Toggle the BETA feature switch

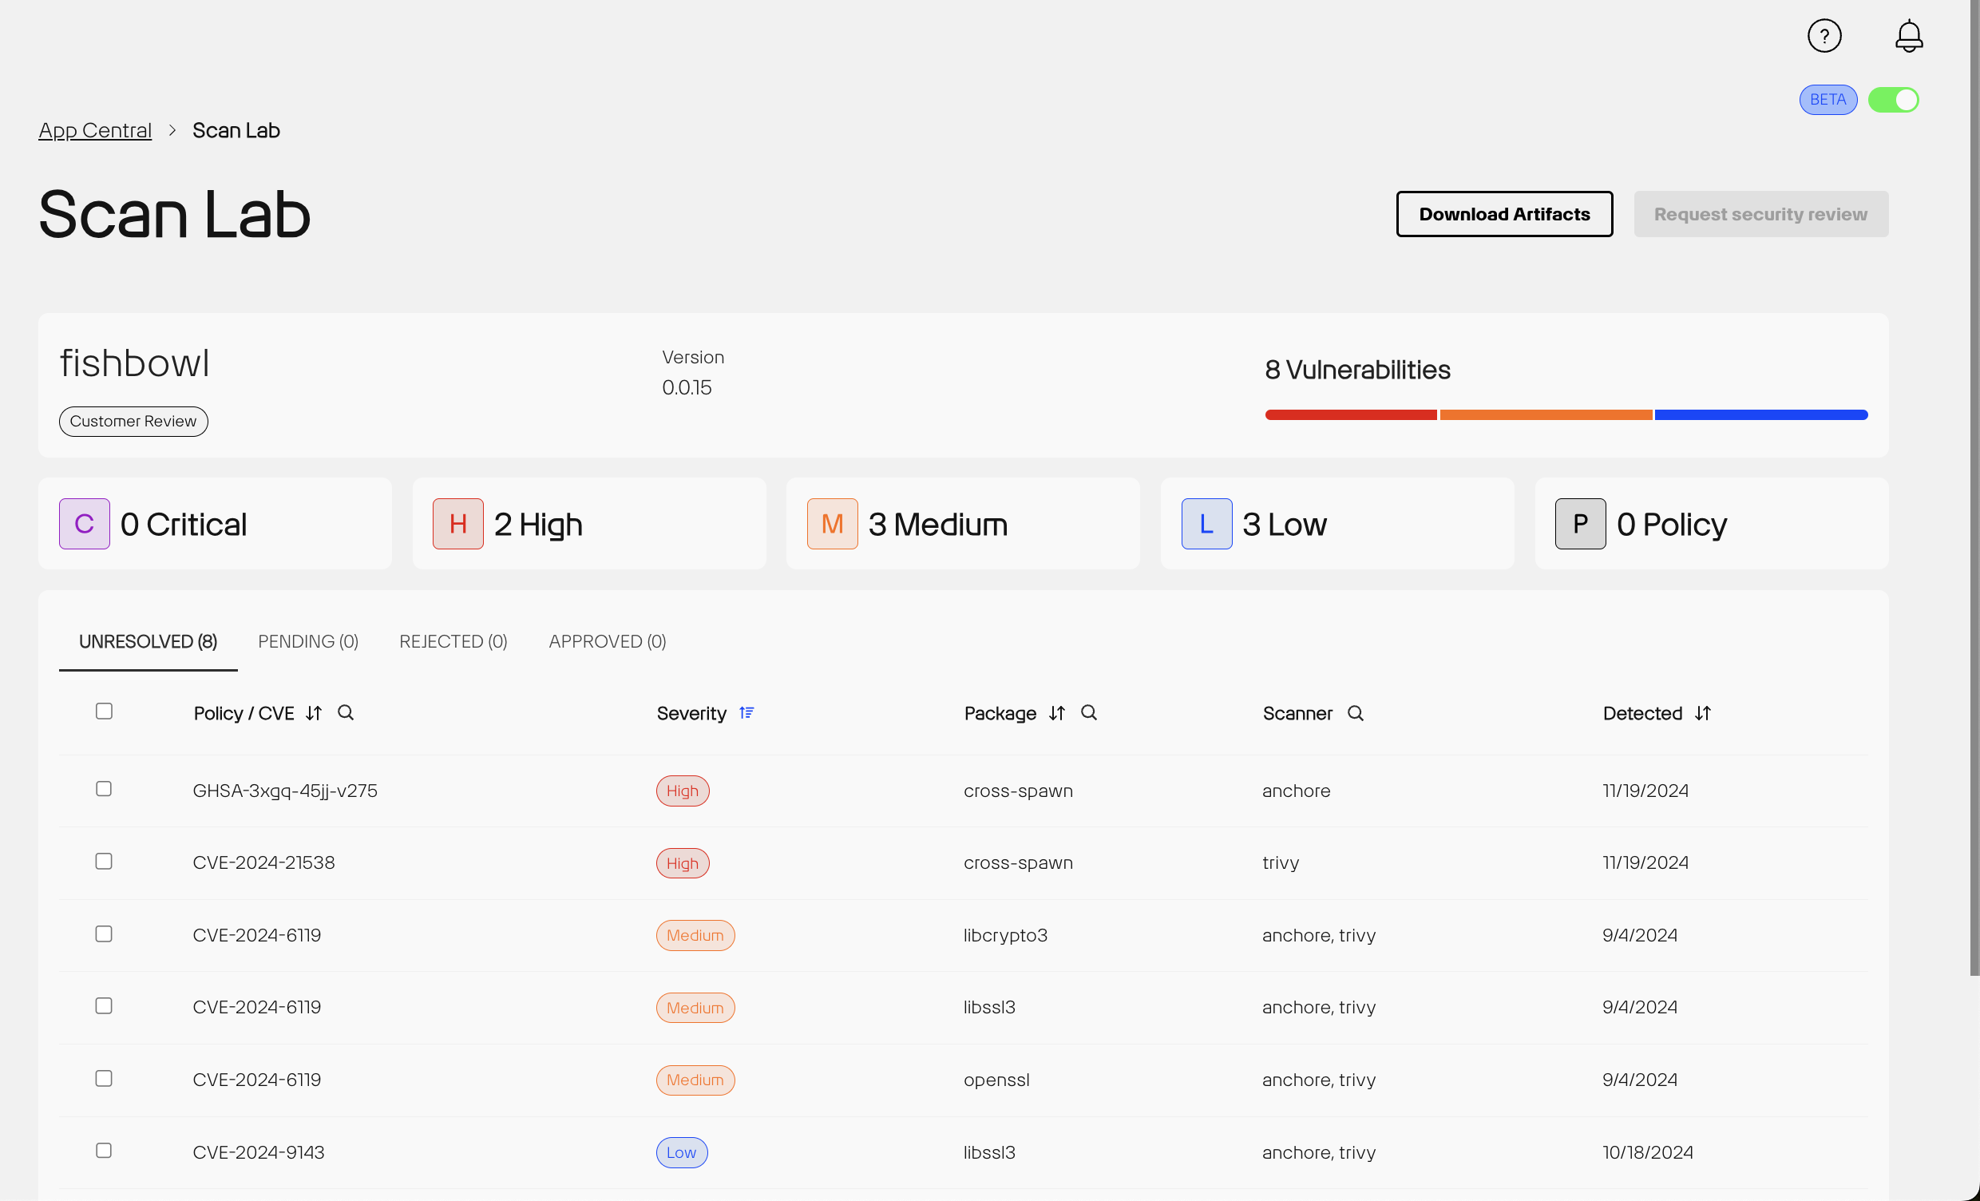(1895, 99)
